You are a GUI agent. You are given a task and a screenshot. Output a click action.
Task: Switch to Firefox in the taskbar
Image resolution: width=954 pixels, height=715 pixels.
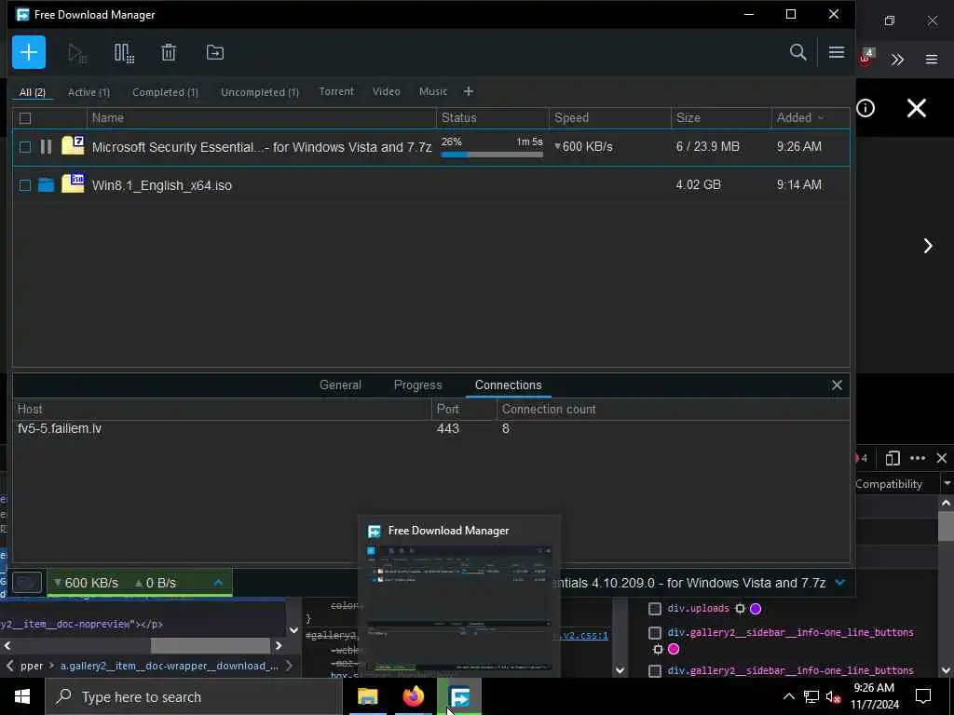pos(413,696)
